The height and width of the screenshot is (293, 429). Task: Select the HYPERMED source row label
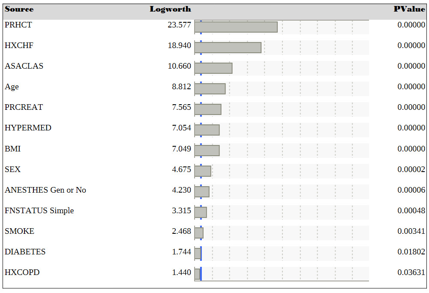click(x=28, y=128)
